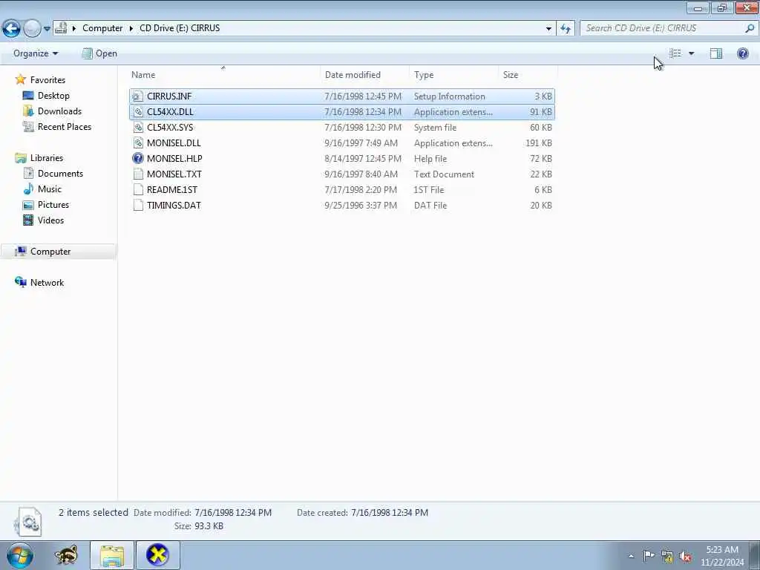Viewport: 760px width, 570px height.
Task: Click the Open toolbar button
Action: 100,53
